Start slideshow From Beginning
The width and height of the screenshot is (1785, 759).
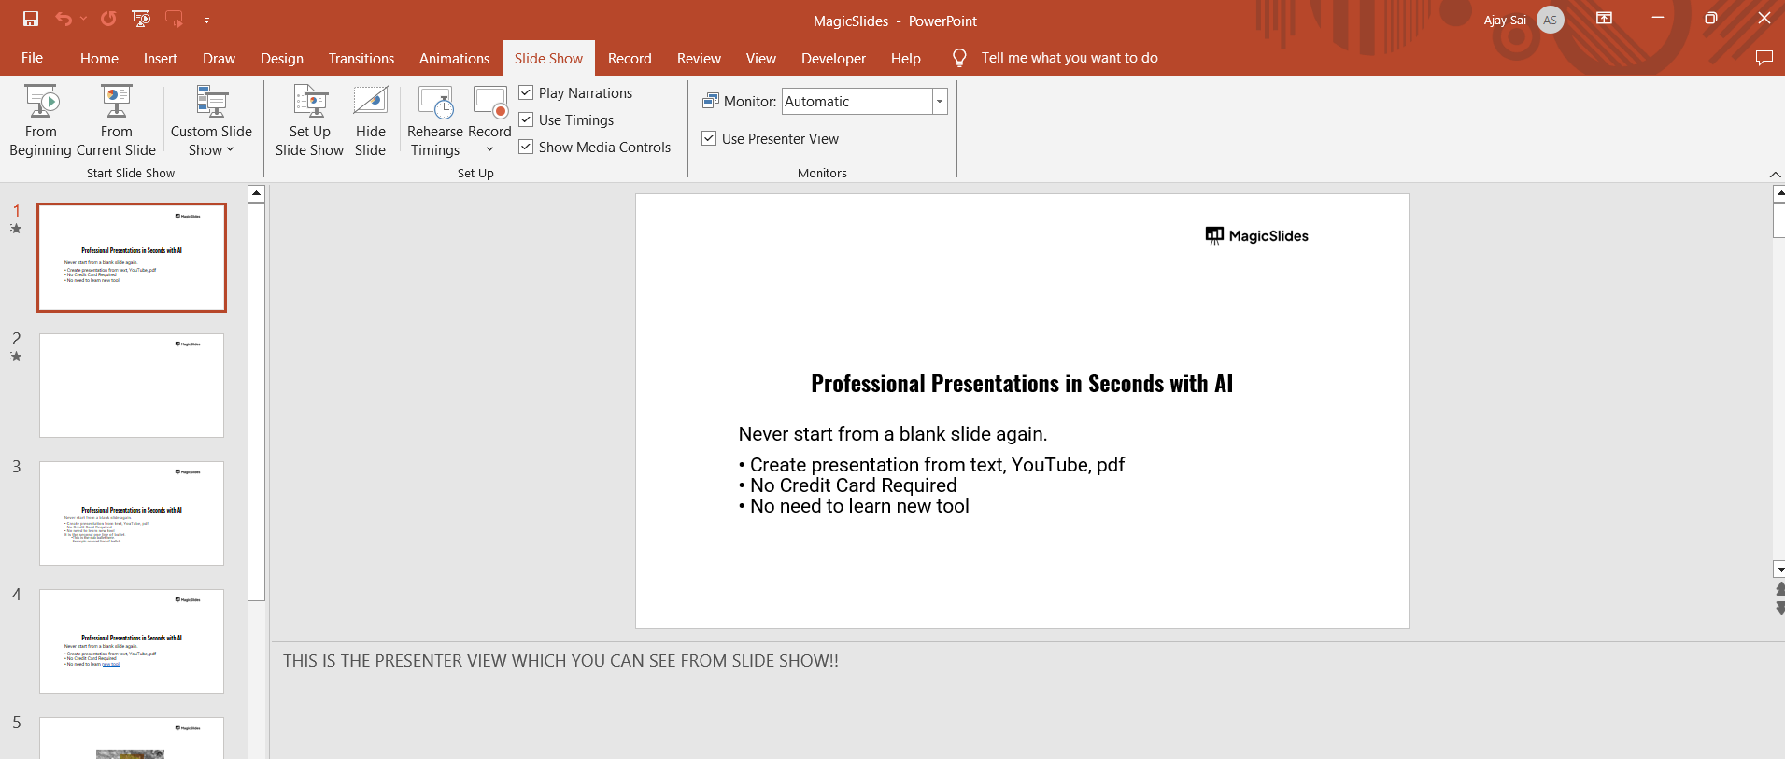[x=41, y=120]
